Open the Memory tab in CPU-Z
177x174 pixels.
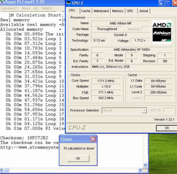click(x=118, y=11)
